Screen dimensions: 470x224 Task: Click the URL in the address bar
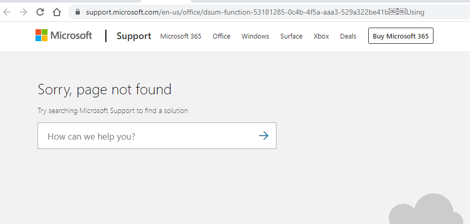point(255,13)
